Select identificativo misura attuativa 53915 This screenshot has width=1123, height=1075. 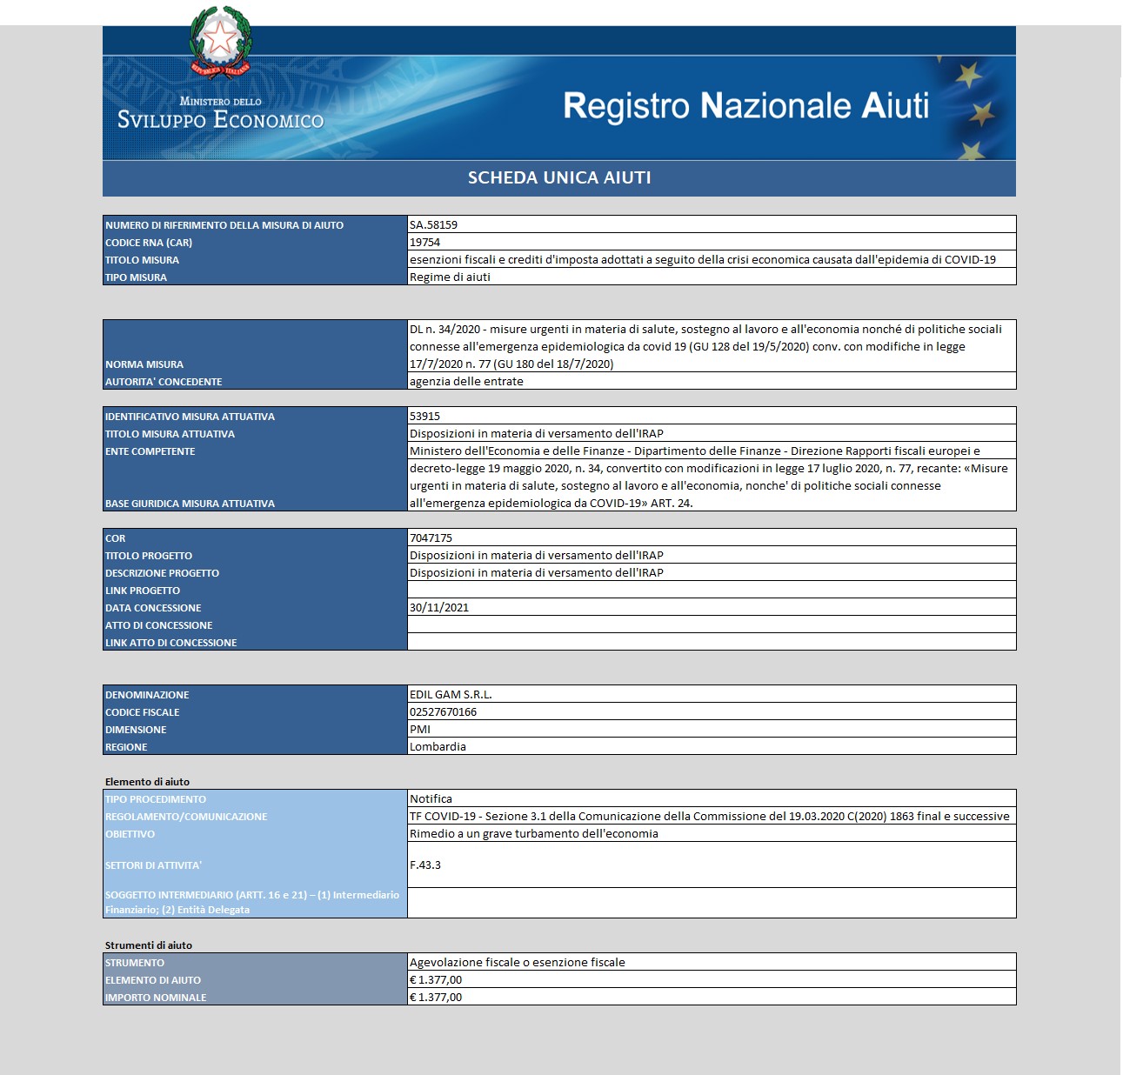tap(424, 416)
